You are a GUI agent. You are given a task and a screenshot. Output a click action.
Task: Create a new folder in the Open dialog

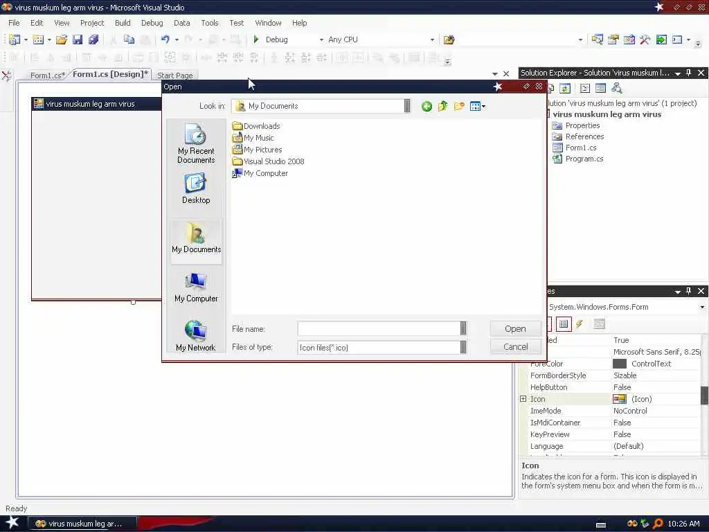pos(459,106)
